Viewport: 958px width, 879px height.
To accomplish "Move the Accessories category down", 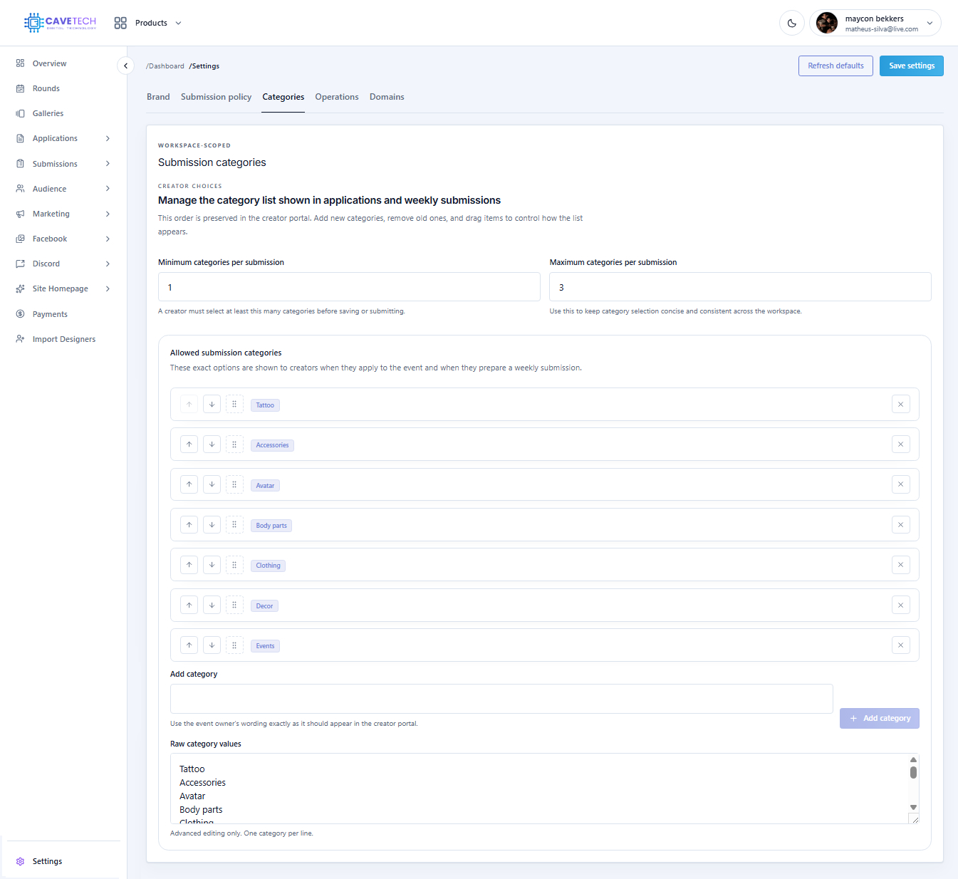I will [212, 444].
